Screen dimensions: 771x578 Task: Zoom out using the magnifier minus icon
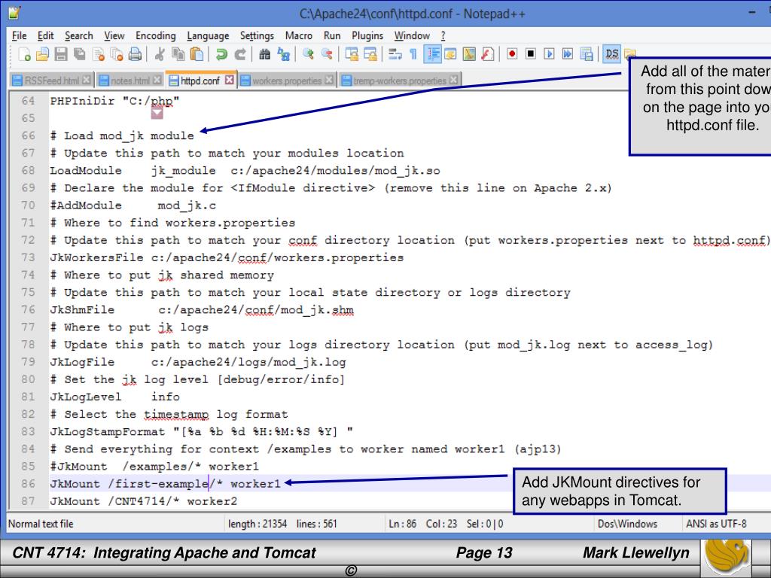[x=327, y=54]
